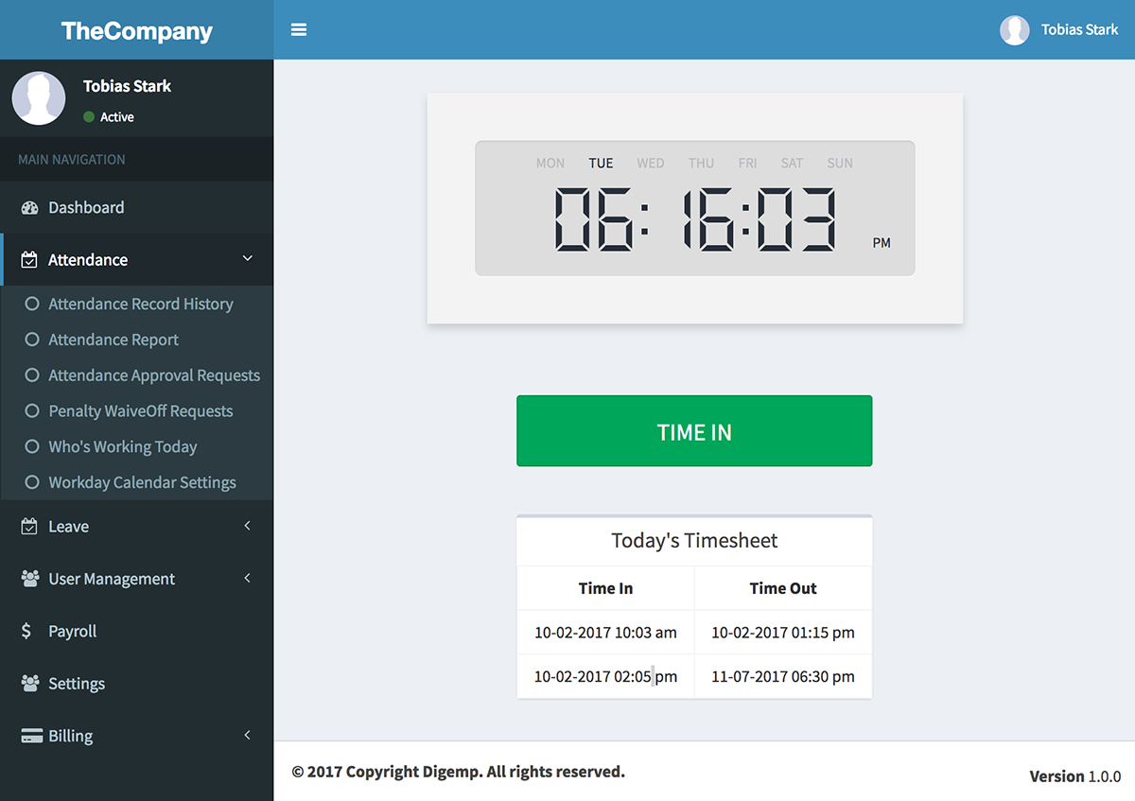Click the Attendance calendar-check icon

[29, 260]
